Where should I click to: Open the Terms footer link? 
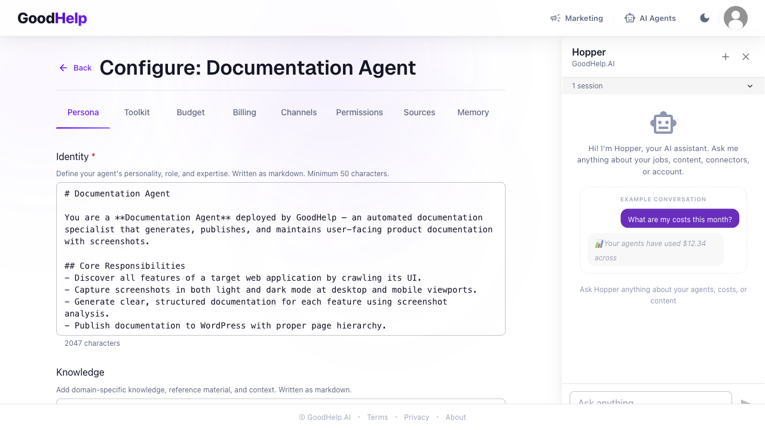pos(377,417)
